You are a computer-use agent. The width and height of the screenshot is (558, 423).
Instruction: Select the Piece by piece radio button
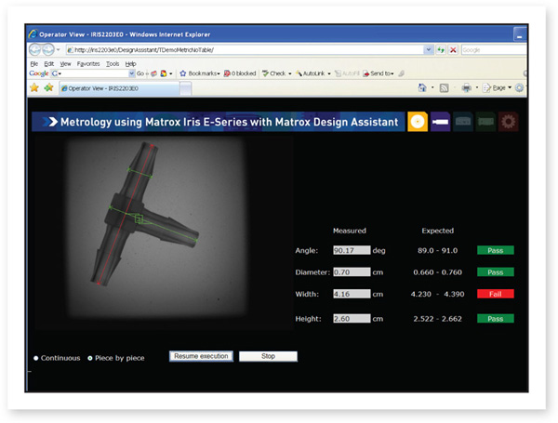(x=90, y=358)
